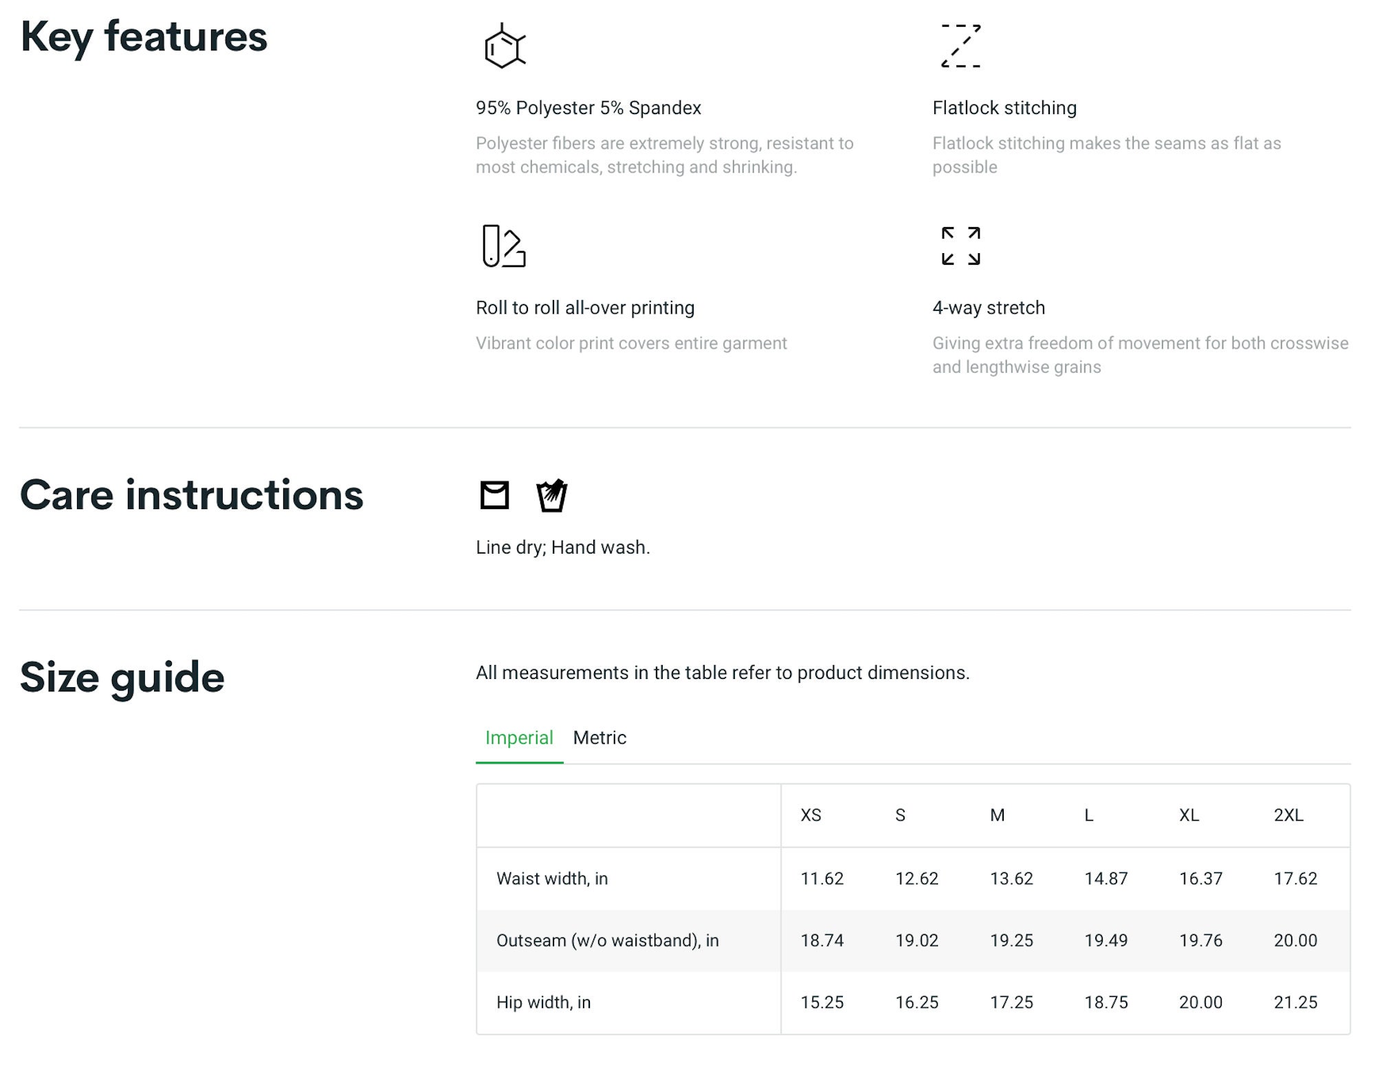Click waist width value 14.87
Image resolution: width=1375 pixels, height=1071 pixels.
click(1106, 878)
